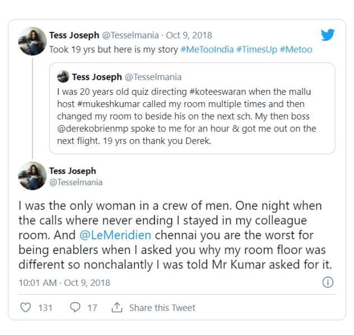Screen dimensions: 354x335
Task: Click the Share this Tweet link
Action: tap(162, 308)
